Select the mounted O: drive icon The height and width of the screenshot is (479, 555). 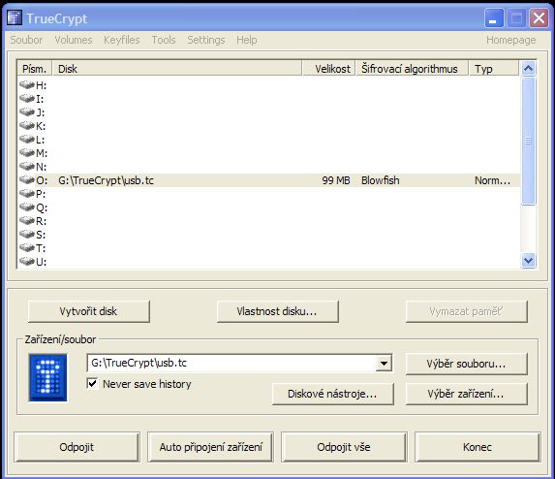click(x=27, y=180)
